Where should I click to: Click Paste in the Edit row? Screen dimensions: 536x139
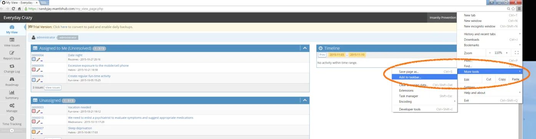515,79
